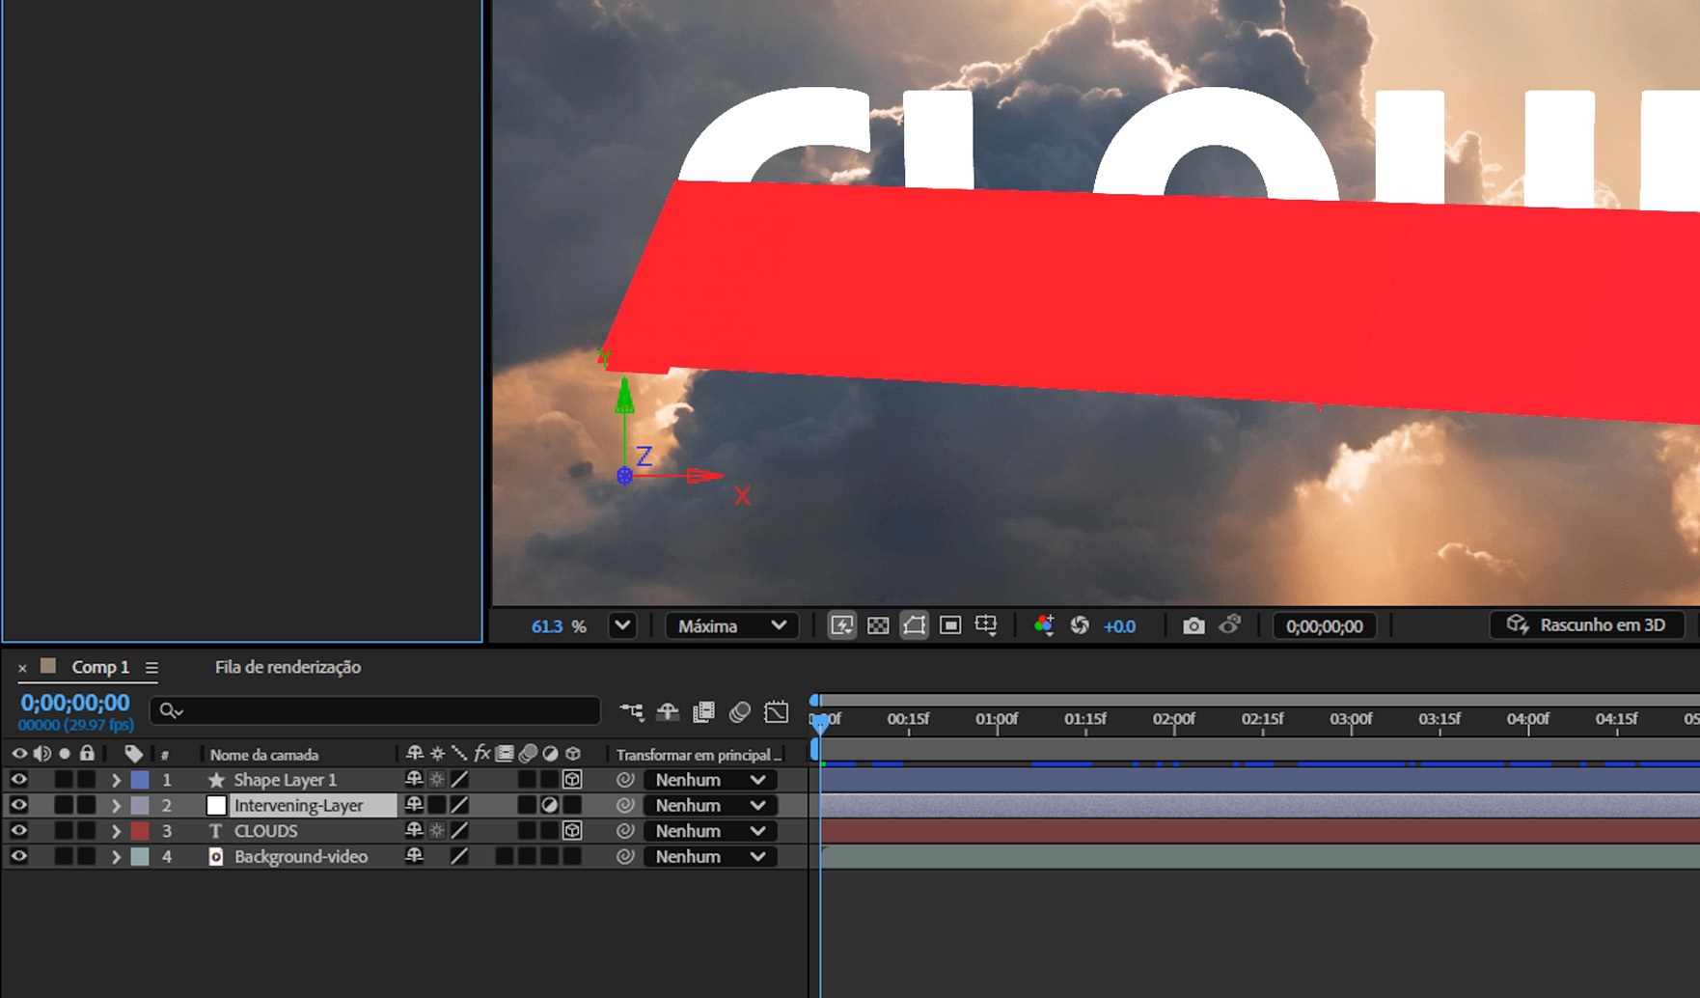Screen dimensions: 1700x998
Task: Open the composition flowchart mini-map icon
Action: pyautogui.click(x=634, y=712)
